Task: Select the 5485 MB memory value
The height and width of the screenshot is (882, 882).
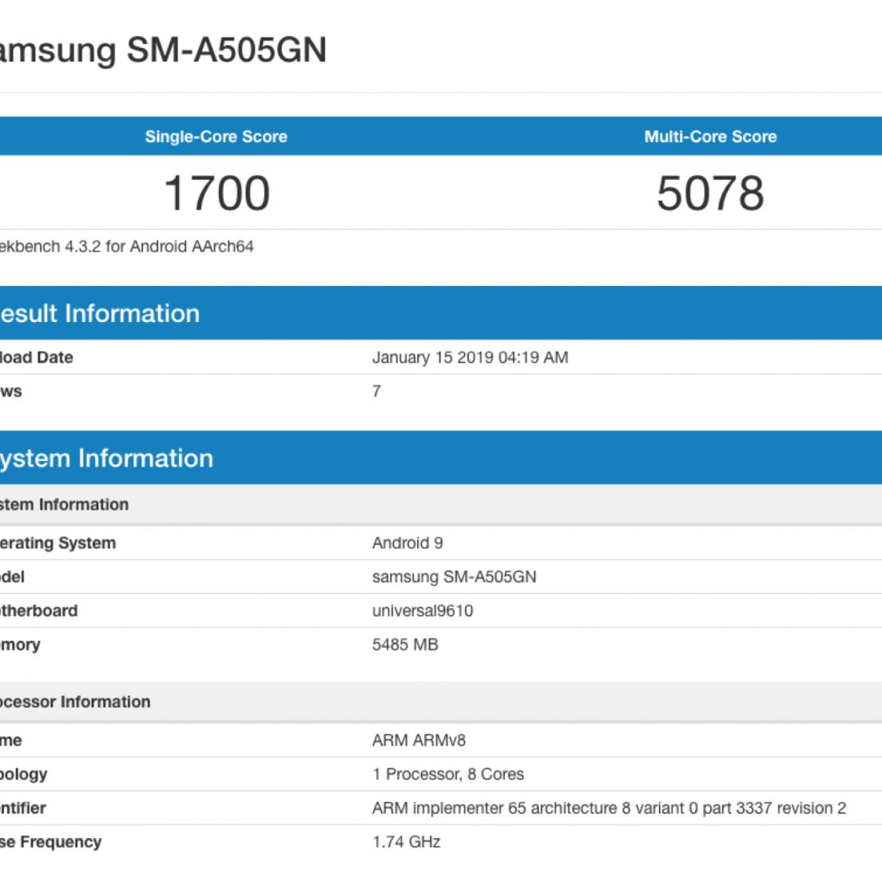Action: coord(405,645)
